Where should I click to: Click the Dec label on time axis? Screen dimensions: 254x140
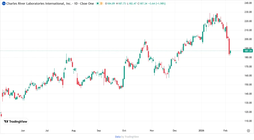(175, 130)
